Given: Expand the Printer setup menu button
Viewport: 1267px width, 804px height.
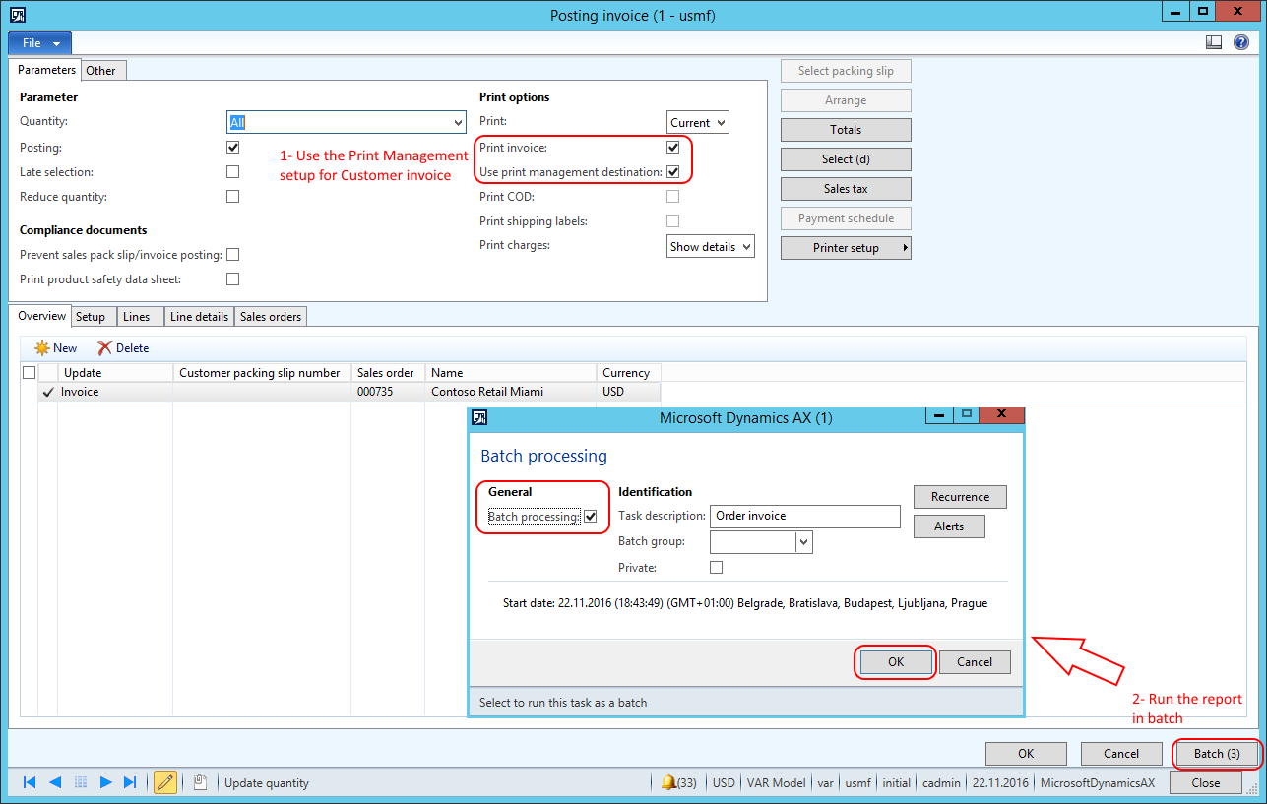Looking at the screenshot, I should click(846, 248).
